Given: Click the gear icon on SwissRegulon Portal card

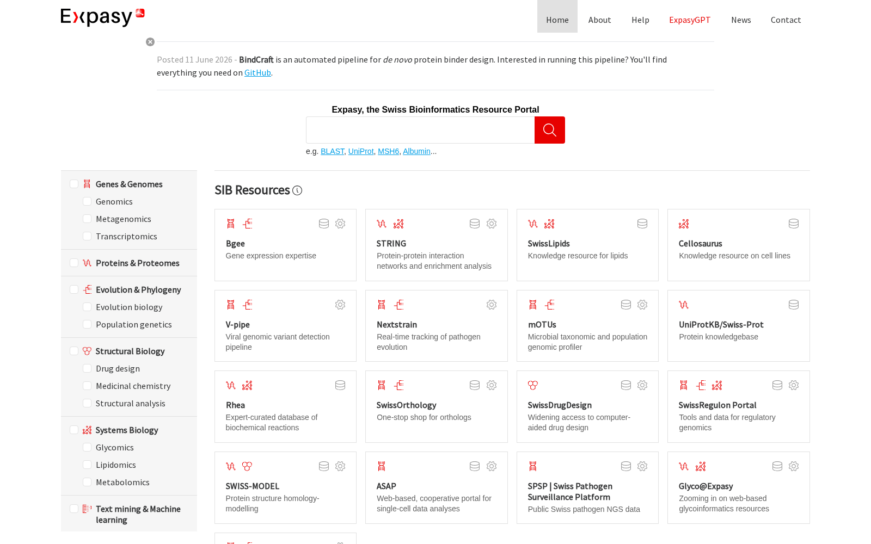Looking at the screenshot, I should point(794,385).
